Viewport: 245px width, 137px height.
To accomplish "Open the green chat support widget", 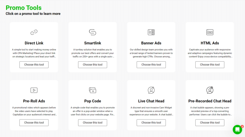I will 237,129.
